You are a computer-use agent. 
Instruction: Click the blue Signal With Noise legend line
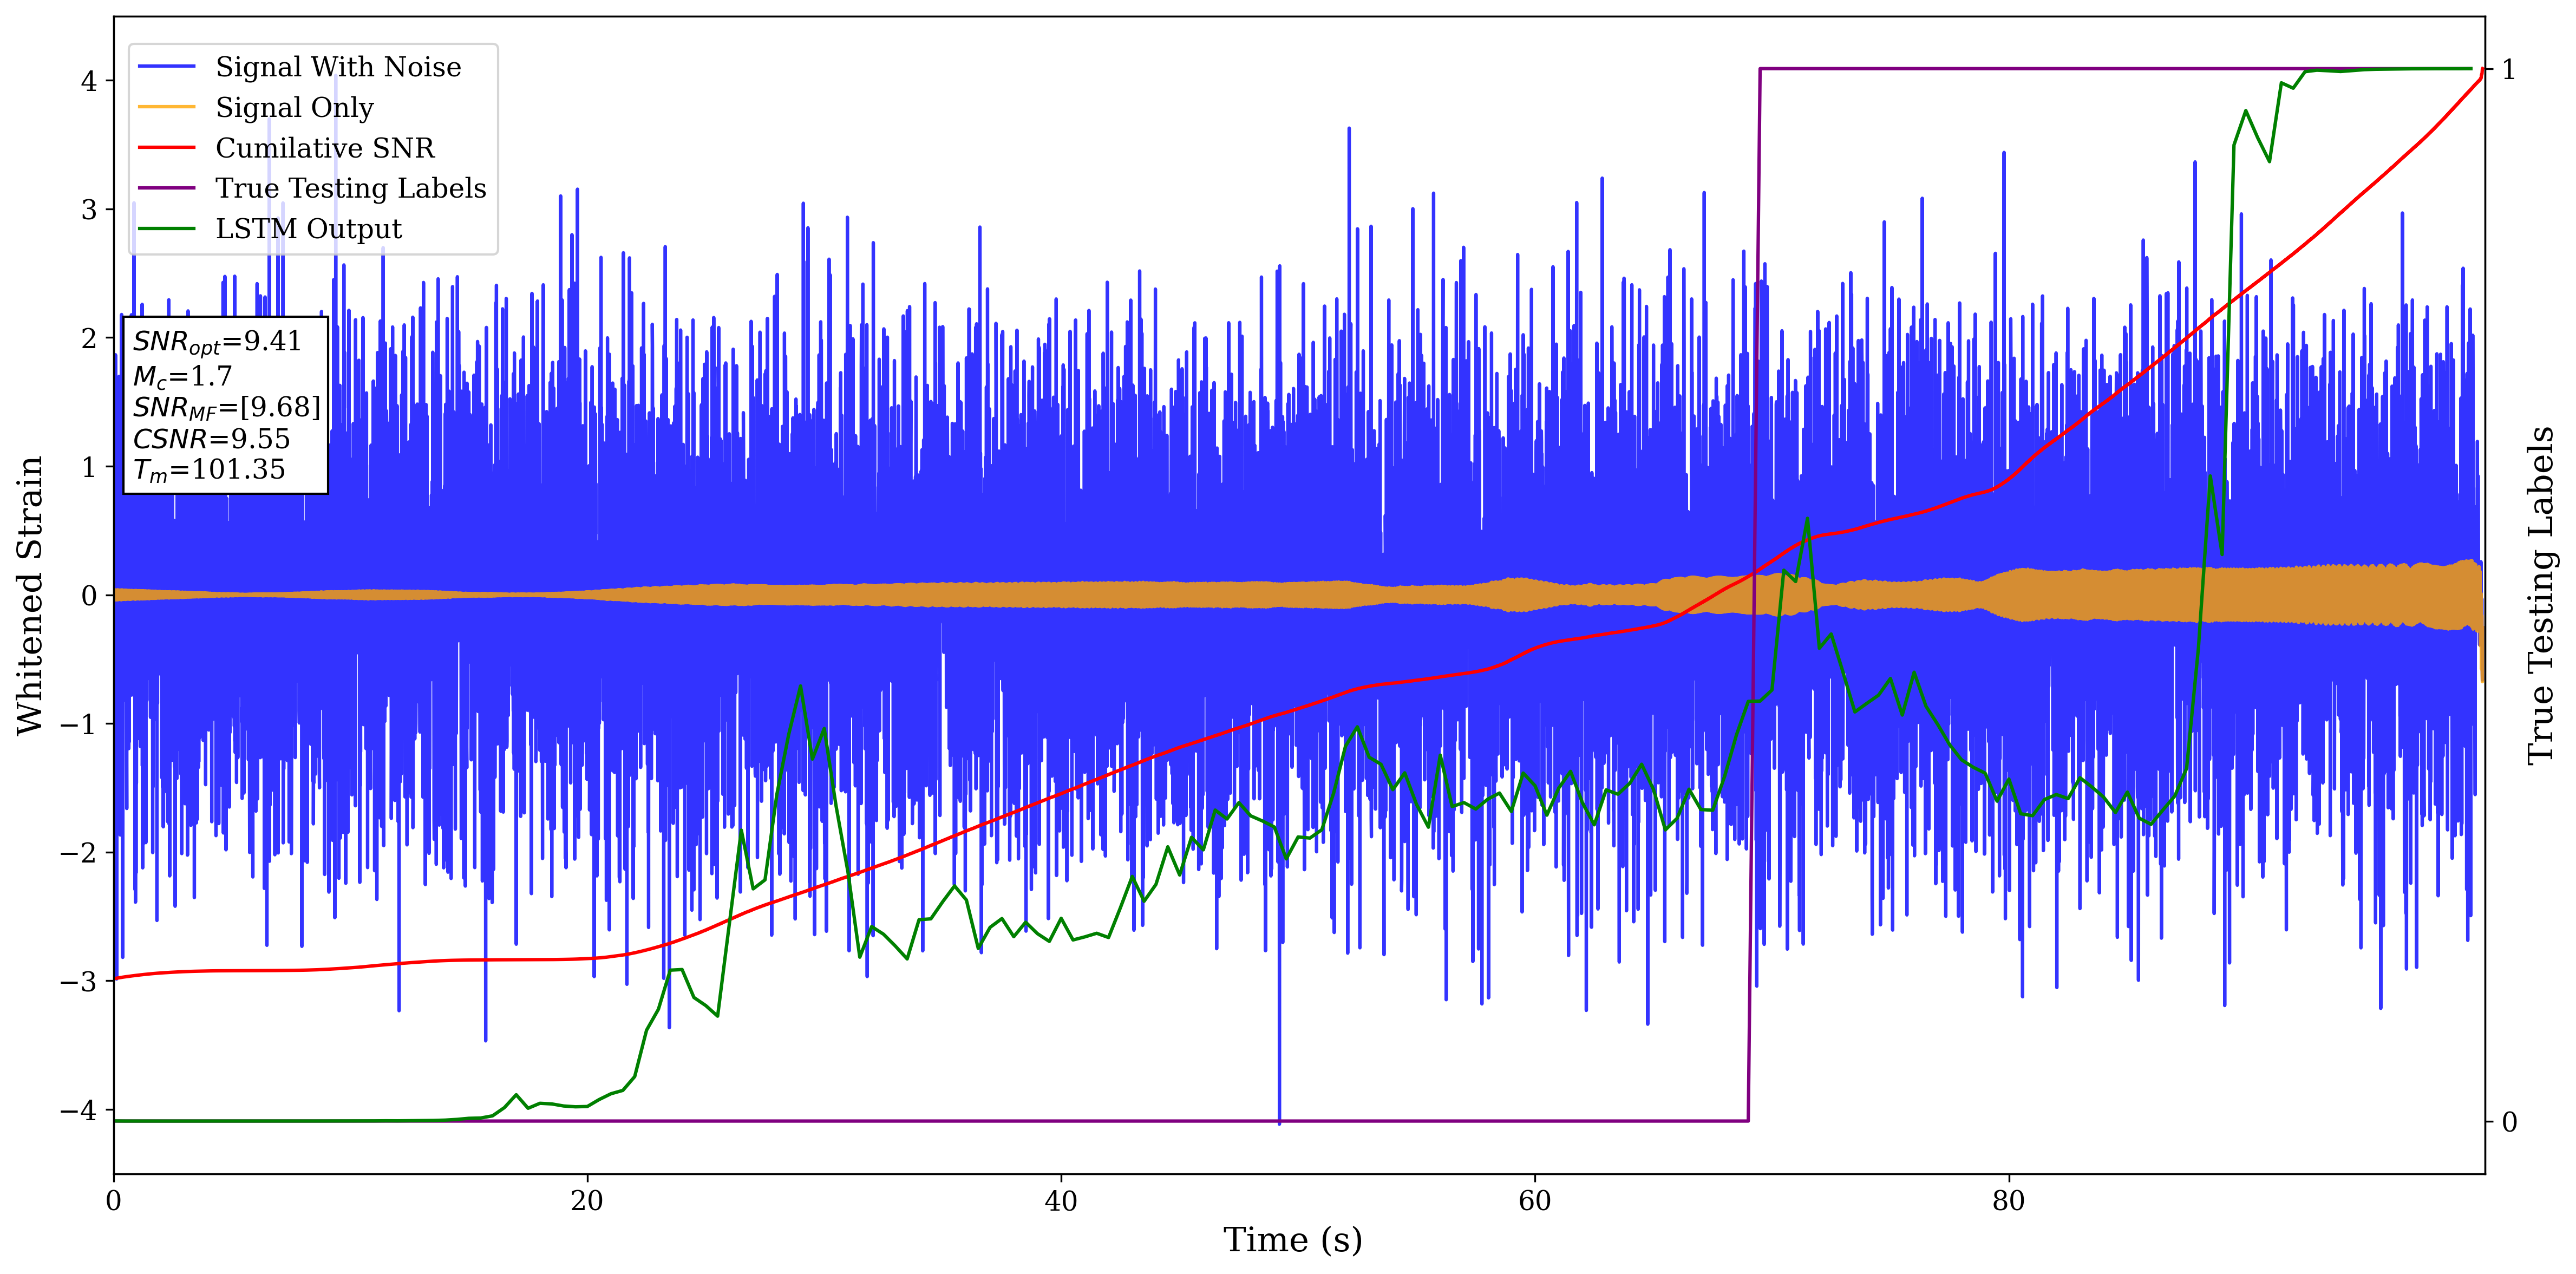pos(166,67)
